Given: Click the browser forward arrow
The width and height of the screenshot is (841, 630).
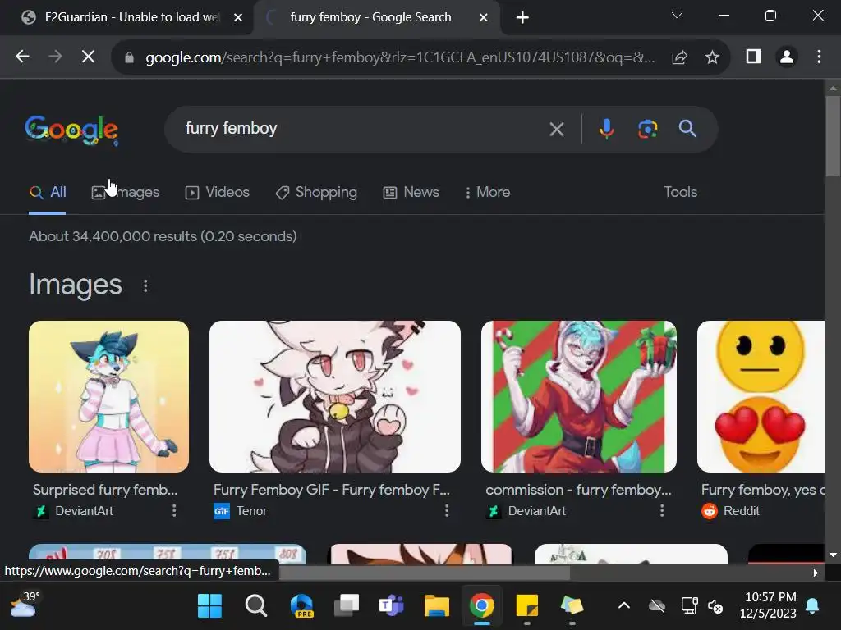Looking at the screenshot, I should pyautogui.click(x=55, y=57).
